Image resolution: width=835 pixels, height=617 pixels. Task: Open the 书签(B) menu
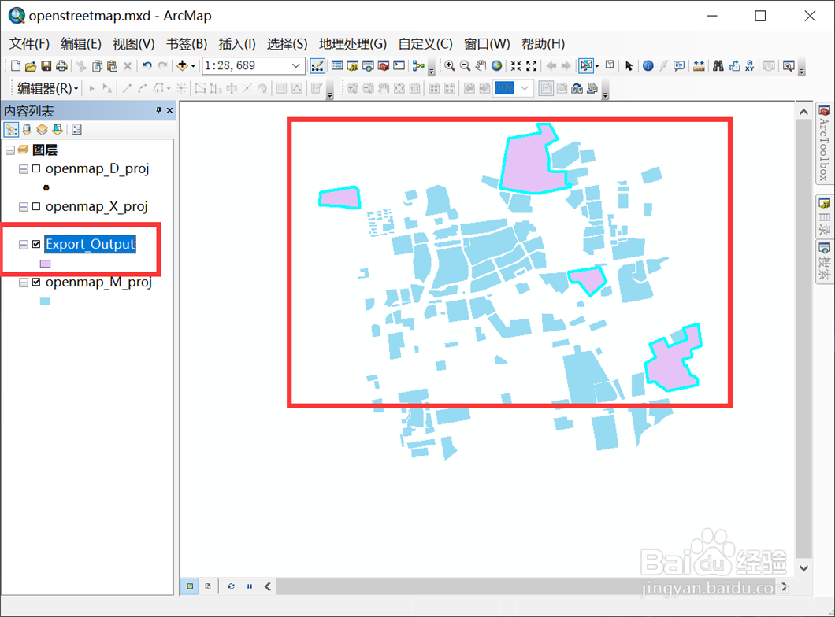(187, 43)
